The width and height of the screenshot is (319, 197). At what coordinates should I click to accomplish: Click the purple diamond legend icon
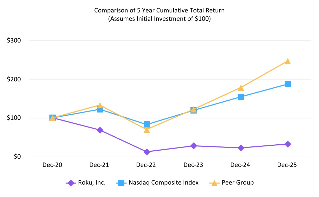[70, 183]
